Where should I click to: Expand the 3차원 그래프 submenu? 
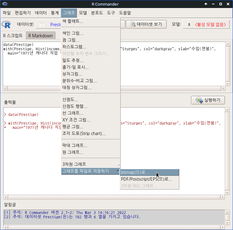tap(90, 164)
